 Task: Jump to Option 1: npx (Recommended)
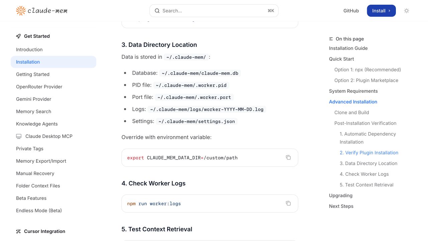coord(367,70)
